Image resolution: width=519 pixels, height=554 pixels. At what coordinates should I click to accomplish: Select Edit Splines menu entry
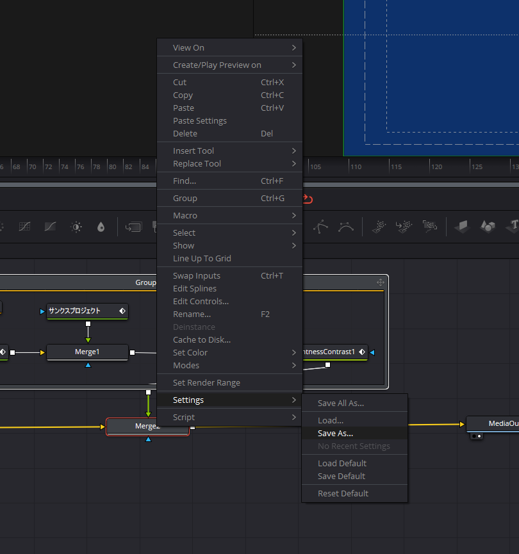[x=229, y=288]
